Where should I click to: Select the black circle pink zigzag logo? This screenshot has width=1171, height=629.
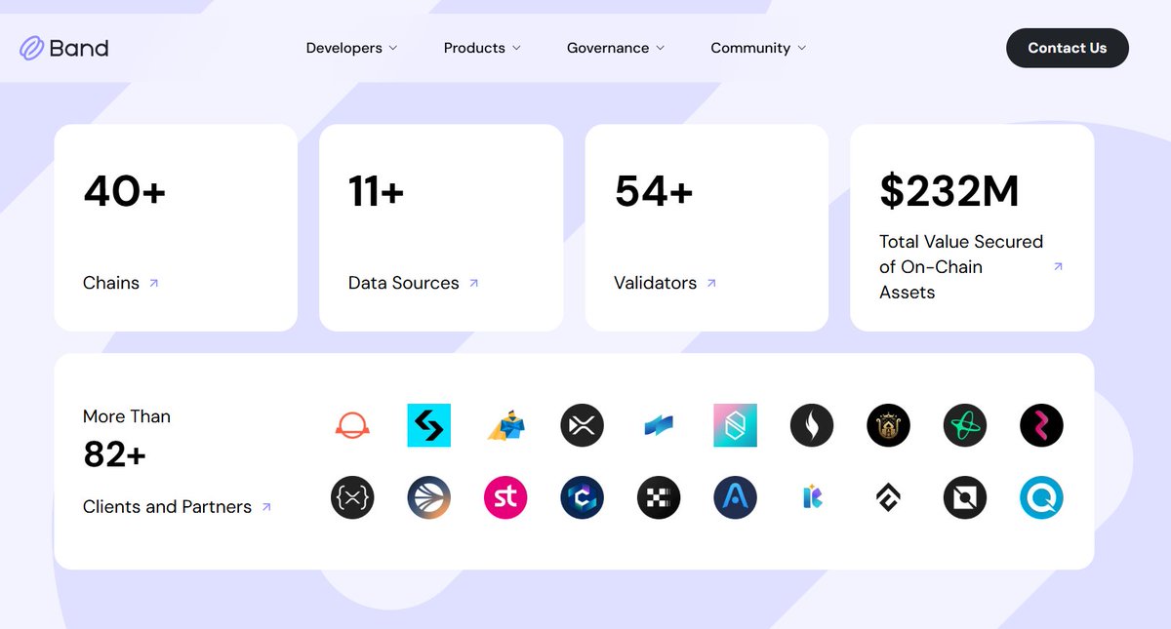tap(1041, 425)
